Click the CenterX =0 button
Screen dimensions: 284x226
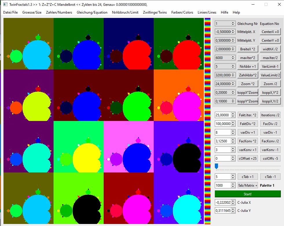(270, 32)
